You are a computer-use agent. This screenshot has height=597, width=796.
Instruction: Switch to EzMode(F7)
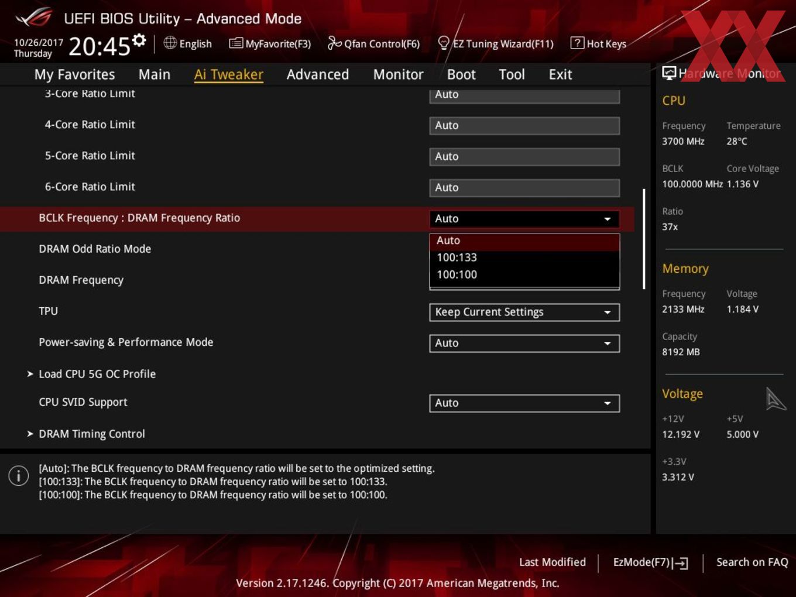[x=650, y=562]
